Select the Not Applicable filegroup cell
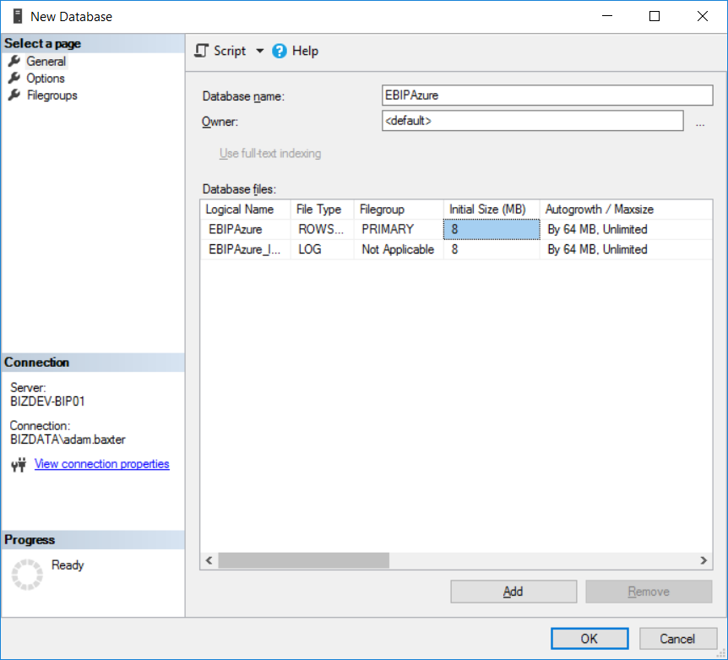The width and height of the screenshot is (728, 660). click(x=399, y=249)
